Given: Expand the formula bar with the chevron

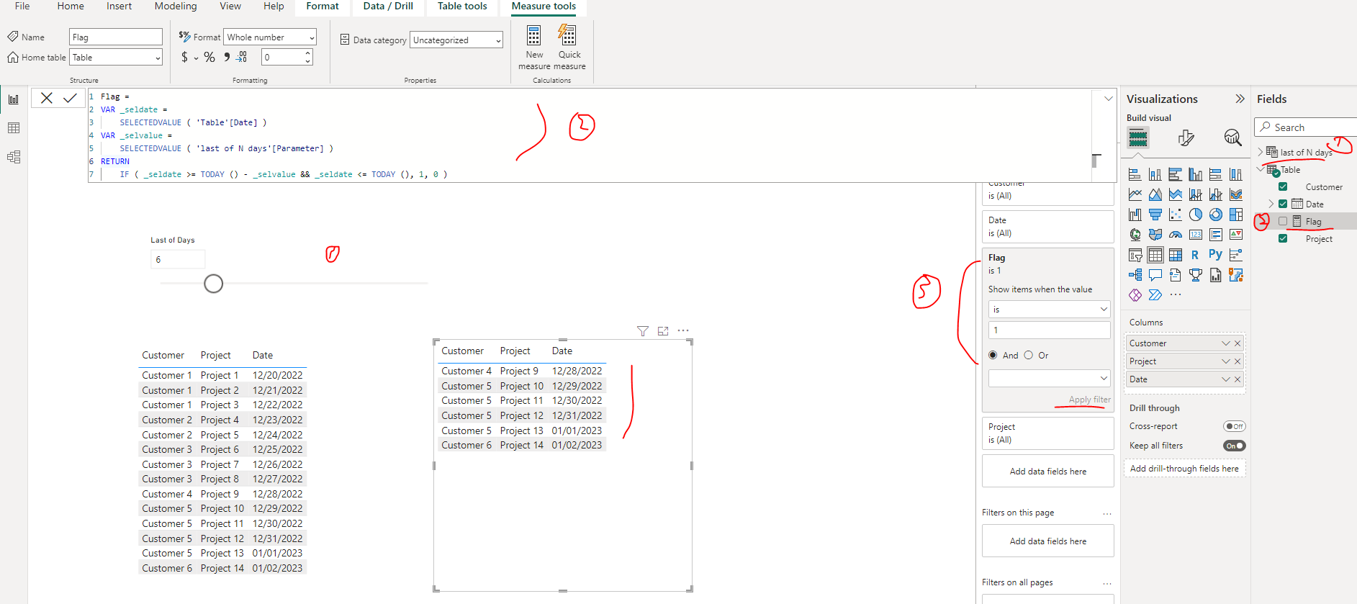Looking at the screenshot, I should point(1109,99).
